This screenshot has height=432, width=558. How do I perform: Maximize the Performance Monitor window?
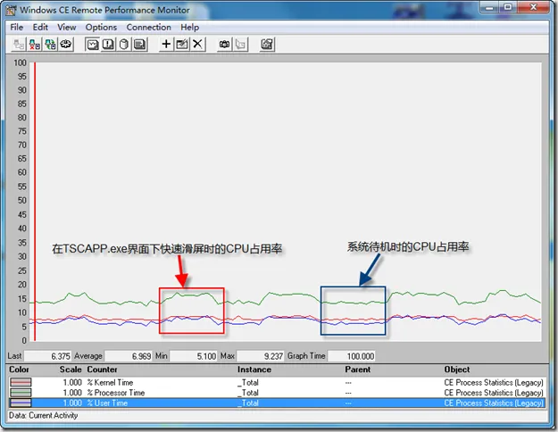(508, 7)
